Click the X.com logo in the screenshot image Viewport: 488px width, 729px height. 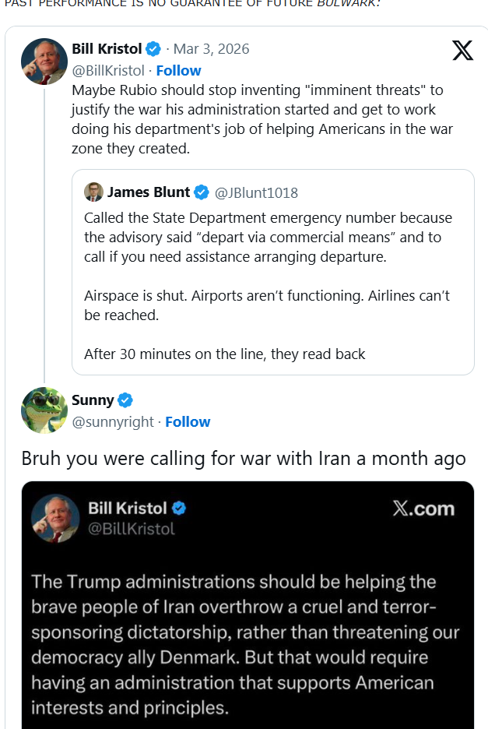422,509
